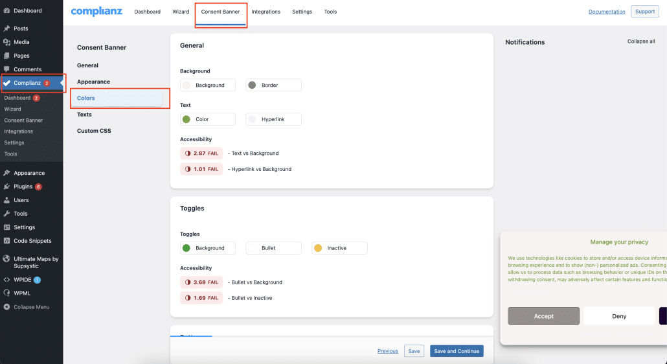Click the Users icon in sidebar
Image resolution: width=667 pixels, height=364 pixels.
tap(7, 200)
